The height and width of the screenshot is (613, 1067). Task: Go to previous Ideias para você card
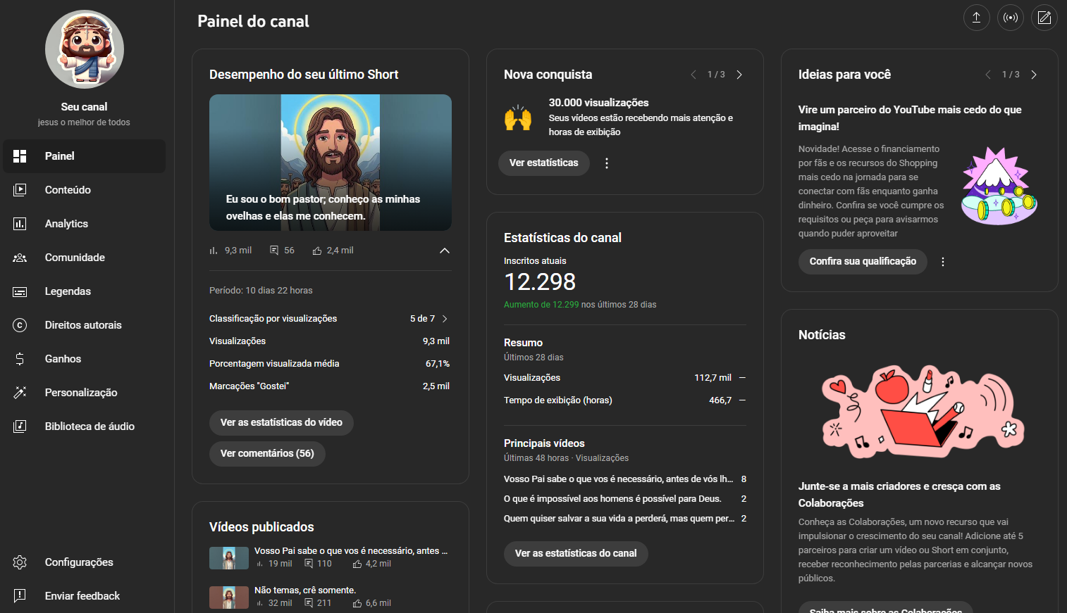[x=987, y=75]
